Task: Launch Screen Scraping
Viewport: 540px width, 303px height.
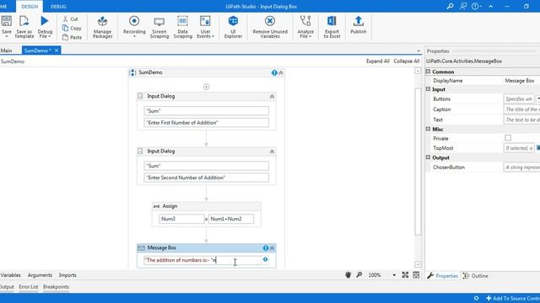Action: pos(159,27)
